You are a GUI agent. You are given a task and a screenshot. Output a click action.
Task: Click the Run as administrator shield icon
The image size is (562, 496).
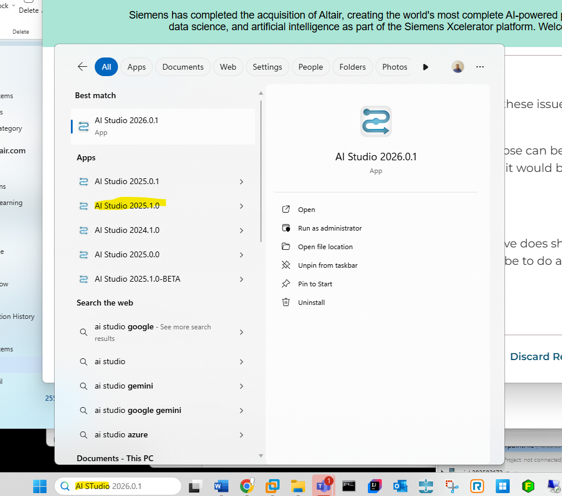pos(286,228)
